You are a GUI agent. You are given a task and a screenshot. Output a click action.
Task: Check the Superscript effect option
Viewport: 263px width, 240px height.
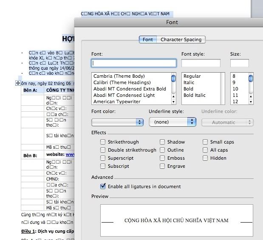[103, 158]
